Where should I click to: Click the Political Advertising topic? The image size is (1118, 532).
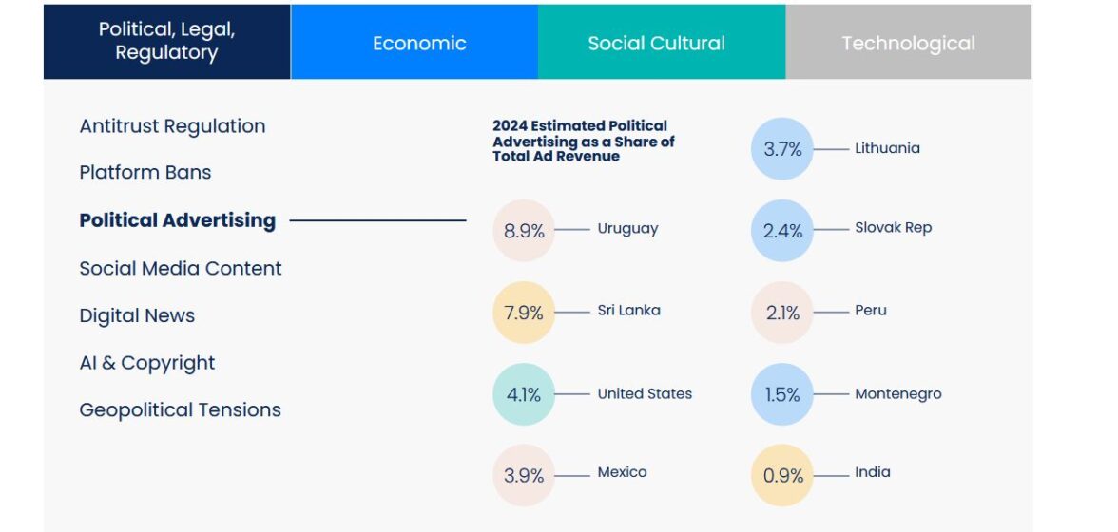(x=177, y=220)
